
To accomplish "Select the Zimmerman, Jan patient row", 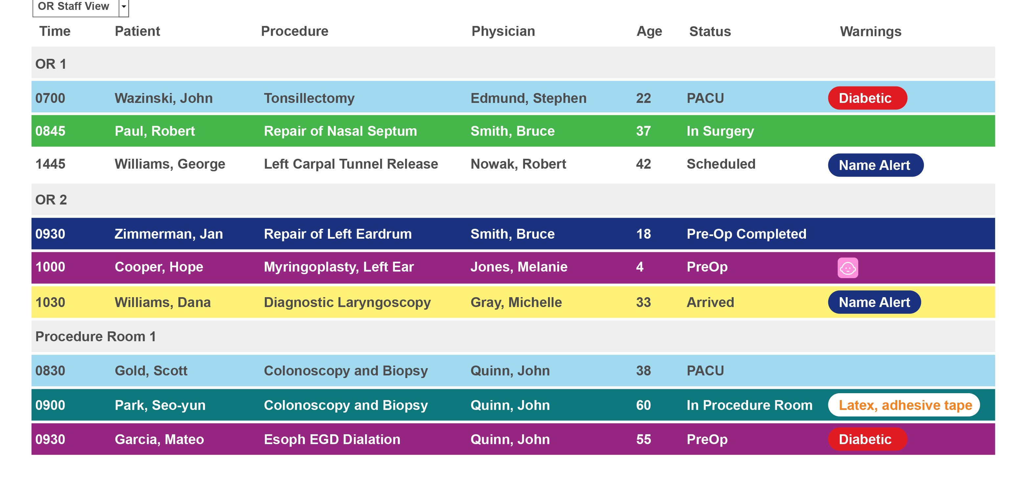I will (x=513, y=234).
